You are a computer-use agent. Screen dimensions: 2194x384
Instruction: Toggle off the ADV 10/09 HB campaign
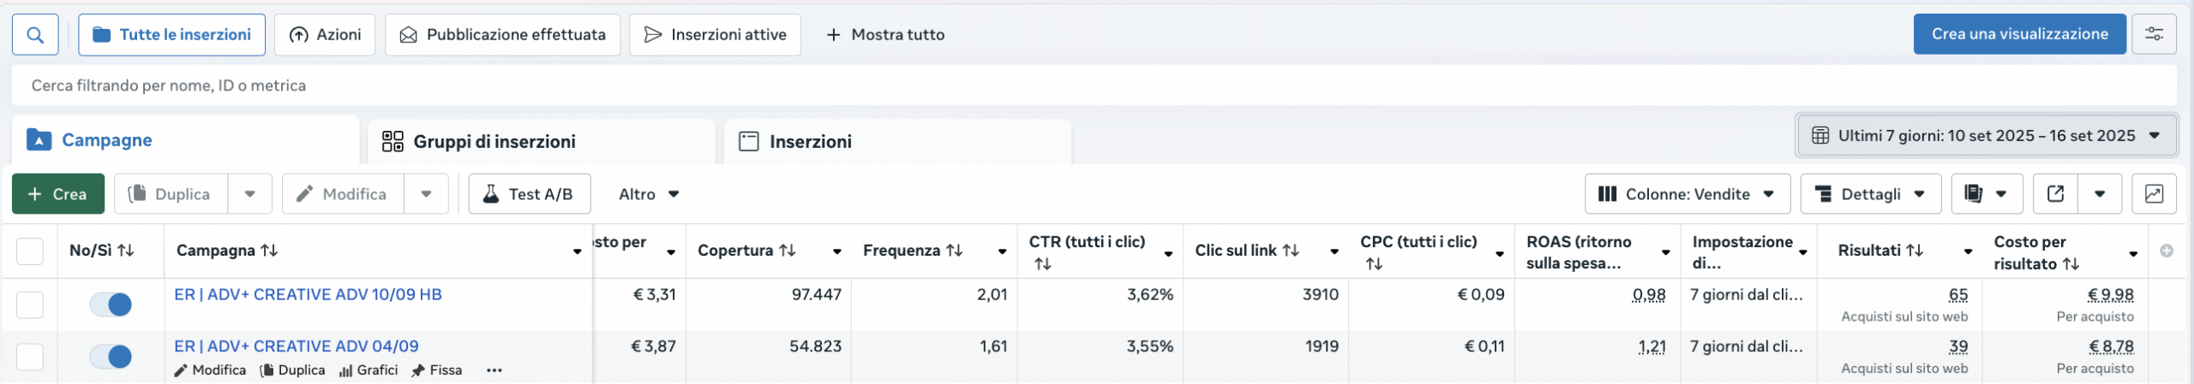click(111, 304)
